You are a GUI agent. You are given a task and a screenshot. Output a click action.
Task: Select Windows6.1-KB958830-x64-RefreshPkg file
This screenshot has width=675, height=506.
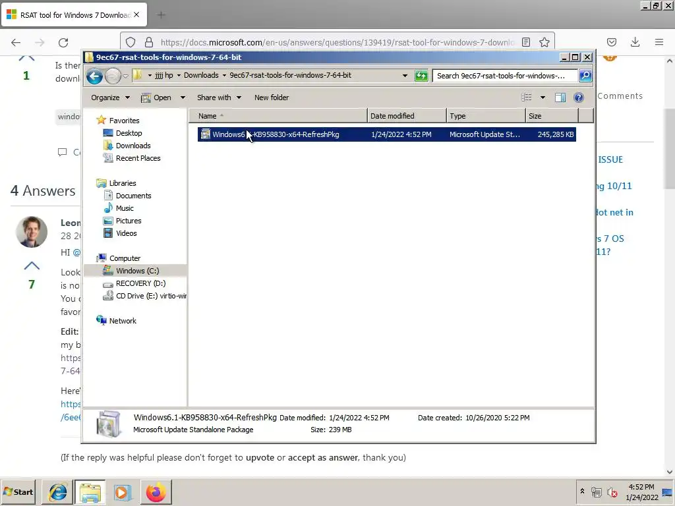click(x=386, y=134)
